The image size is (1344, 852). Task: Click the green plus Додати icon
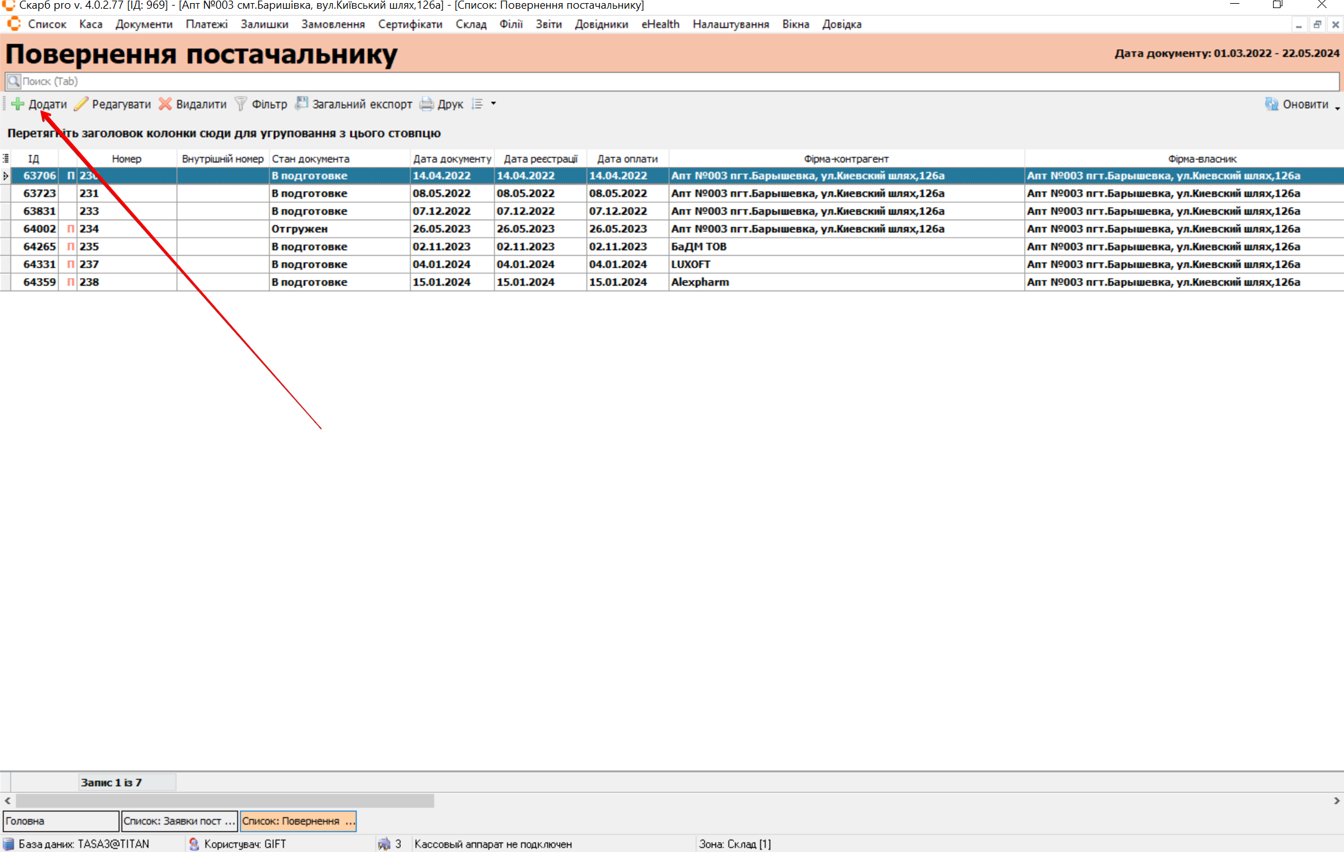pyautogui.click(x=18, y=104)
